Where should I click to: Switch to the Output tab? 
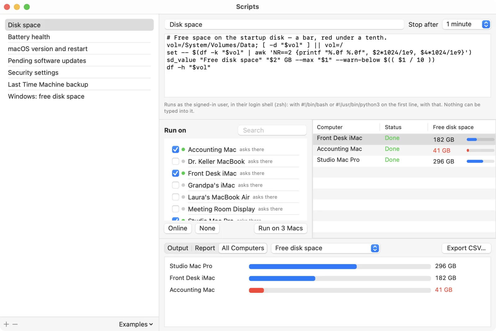click(x=178, y=248)
